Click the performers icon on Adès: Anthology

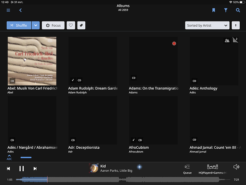coord(227,41)
